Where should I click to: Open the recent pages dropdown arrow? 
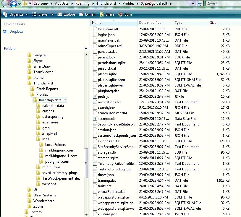point(19,4)
